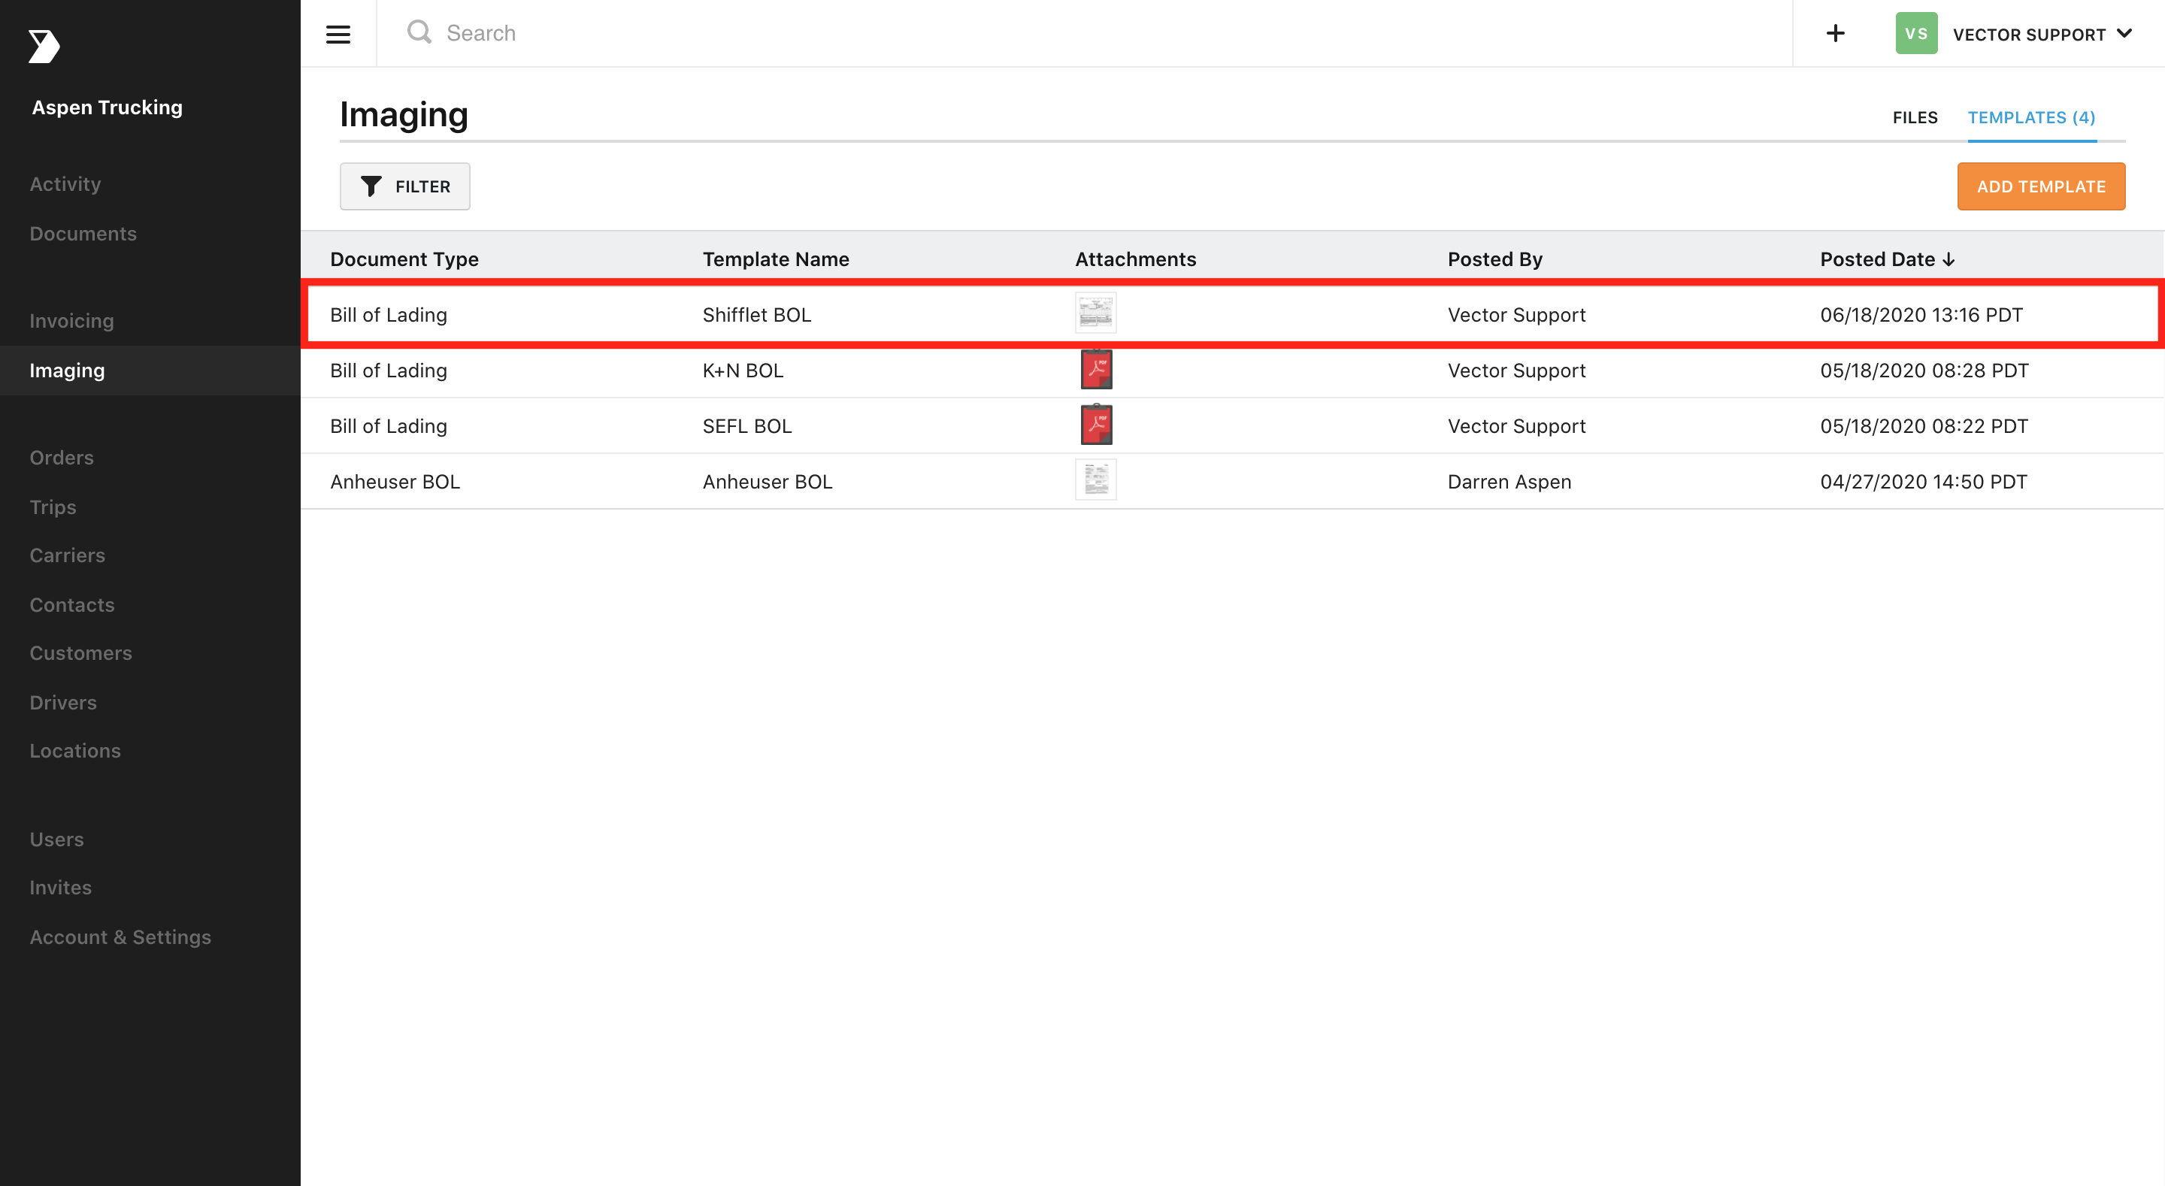This screenshot has height=1186, width=2165.
Task: Go to Invoicing section
Action: 71,321
